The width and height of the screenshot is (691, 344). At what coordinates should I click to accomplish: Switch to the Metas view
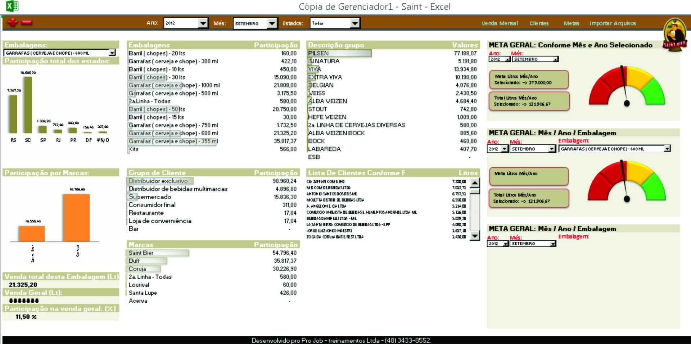pyautogui.click(x=572, y=23)
